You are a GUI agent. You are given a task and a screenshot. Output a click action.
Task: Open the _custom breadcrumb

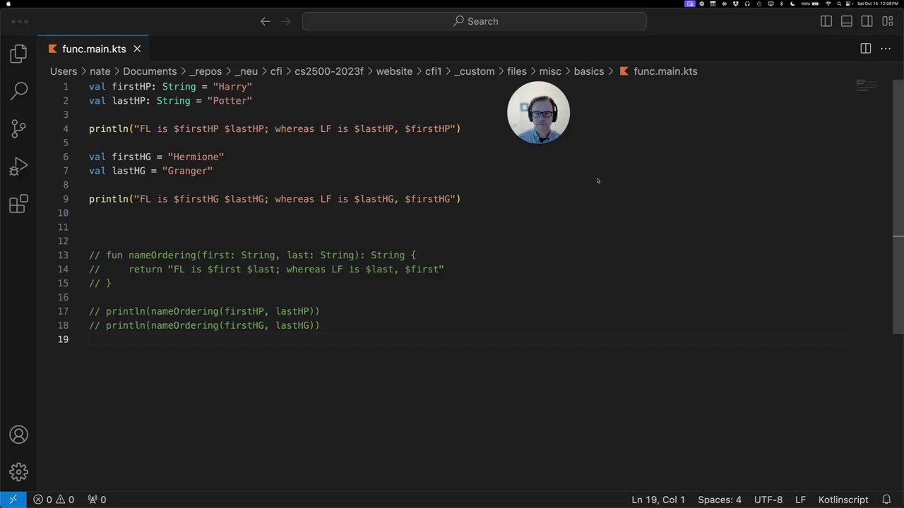(474, 71)
